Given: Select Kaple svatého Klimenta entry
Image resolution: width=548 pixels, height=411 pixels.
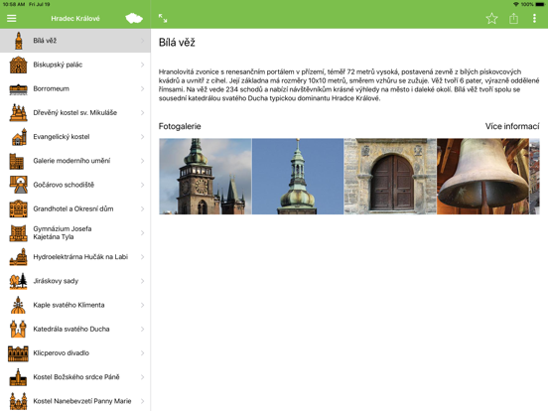Looking at the screenshot, I should pos(75,305).
